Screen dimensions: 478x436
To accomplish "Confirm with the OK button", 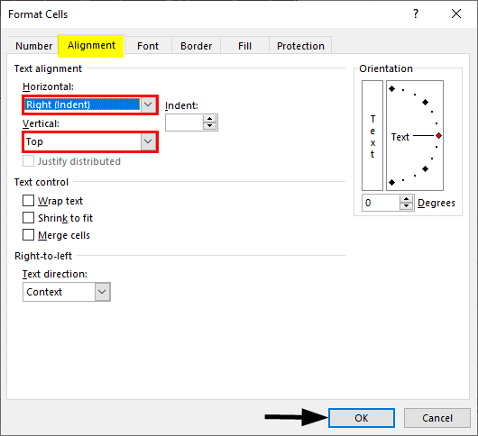I will (362, 418).
